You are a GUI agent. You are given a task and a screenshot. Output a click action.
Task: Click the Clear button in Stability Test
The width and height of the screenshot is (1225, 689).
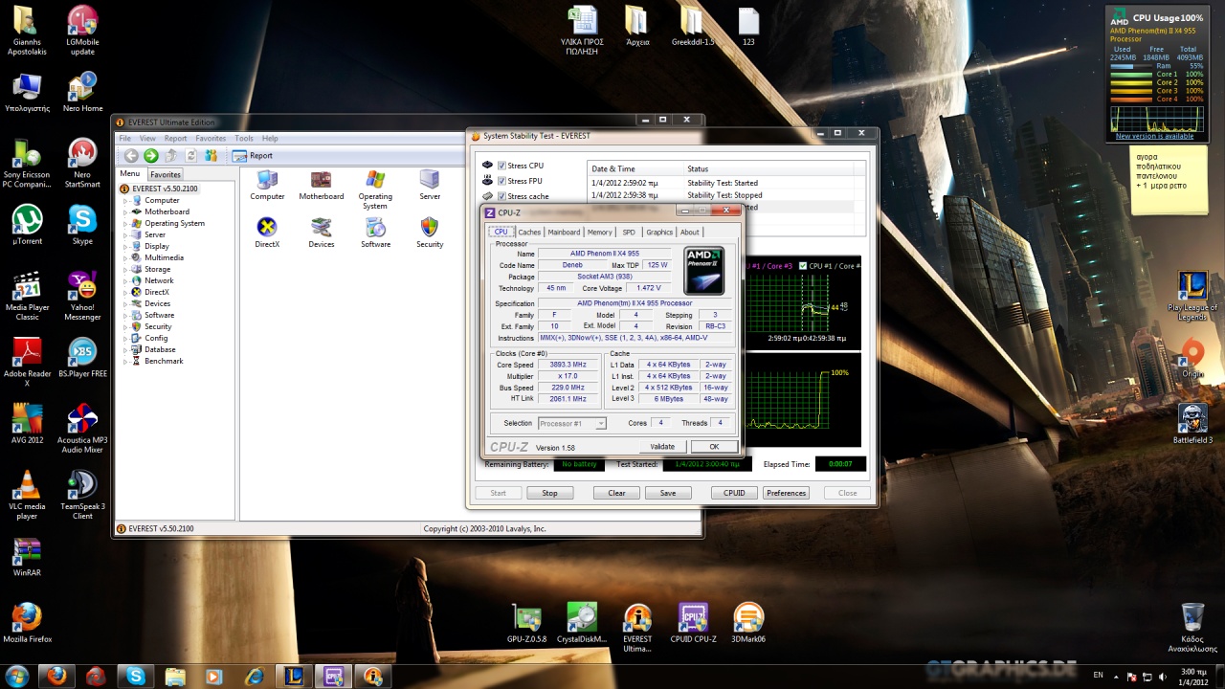pyautogui.click(x=616, y=494)
